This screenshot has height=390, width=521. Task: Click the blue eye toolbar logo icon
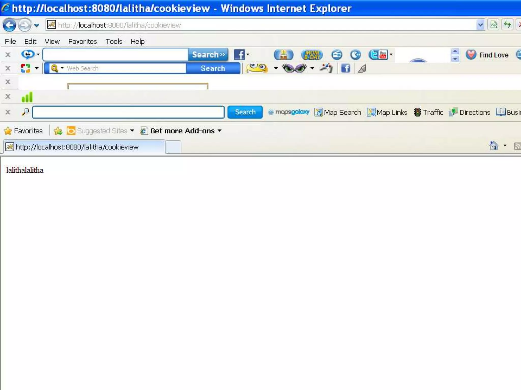(x=28, y=54)
